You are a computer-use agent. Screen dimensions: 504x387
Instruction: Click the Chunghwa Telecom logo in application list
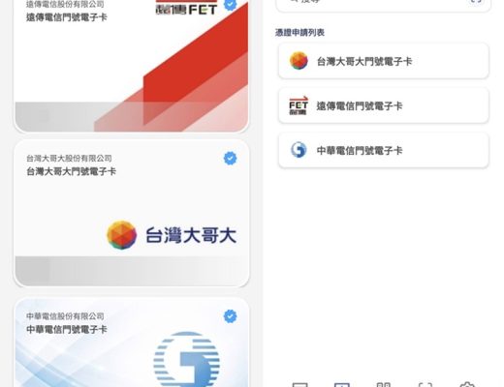pyautogui.click(x=299, y=150)
